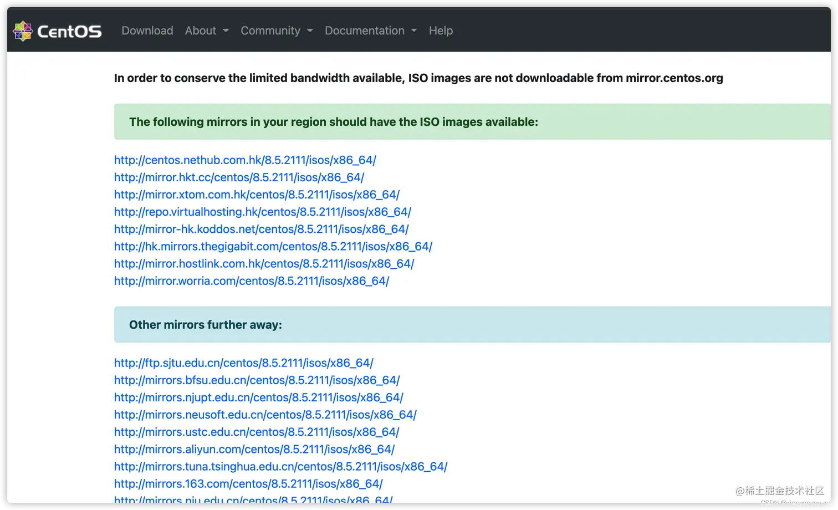This screenshot has width=838, height=510.
Task: Open the mirror.hostlink.com.hk mirror link
Action: point(264,263)
